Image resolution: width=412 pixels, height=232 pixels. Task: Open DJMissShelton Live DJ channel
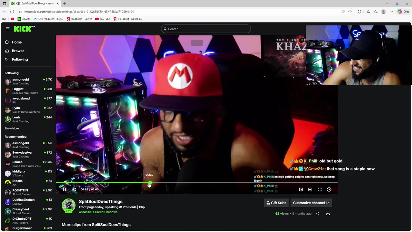[28, 202]
